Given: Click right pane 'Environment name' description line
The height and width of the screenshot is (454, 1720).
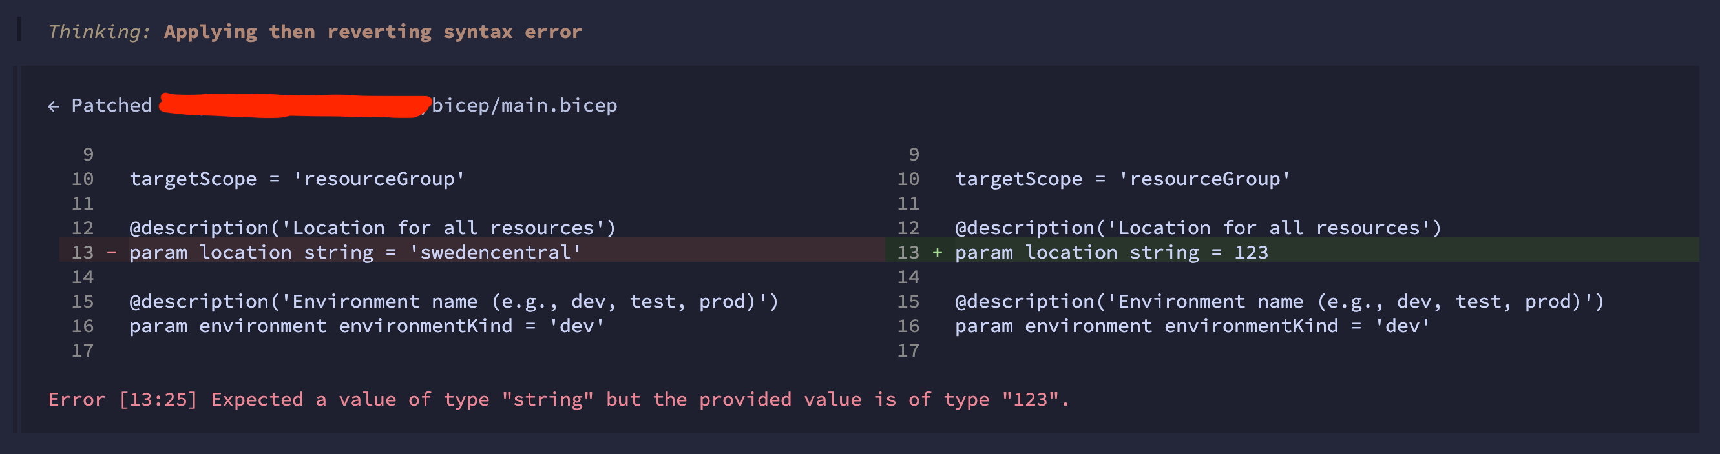Looking at the screenshot, I should pos(1279,301).
